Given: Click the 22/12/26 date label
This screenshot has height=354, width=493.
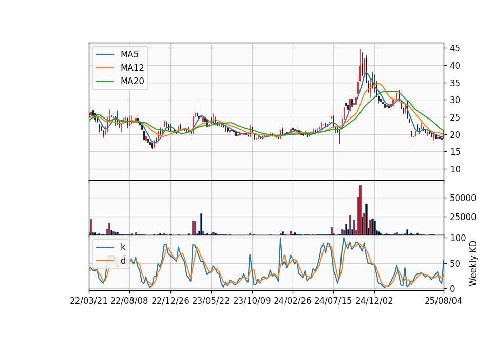Looking at the screenshot, I should tap(170, 301).
